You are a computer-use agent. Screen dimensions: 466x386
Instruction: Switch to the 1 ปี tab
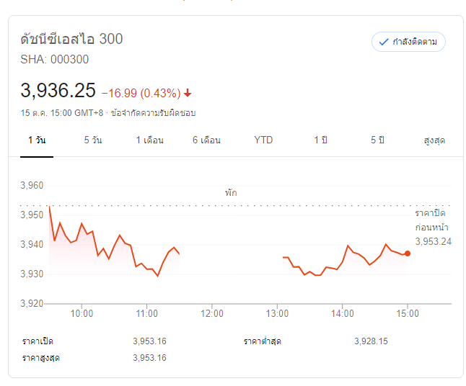click(320, 140)
